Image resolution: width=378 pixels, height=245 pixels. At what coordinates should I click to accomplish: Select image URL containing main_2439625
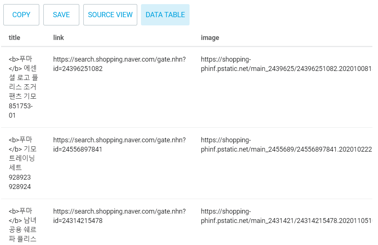[286, 64]
